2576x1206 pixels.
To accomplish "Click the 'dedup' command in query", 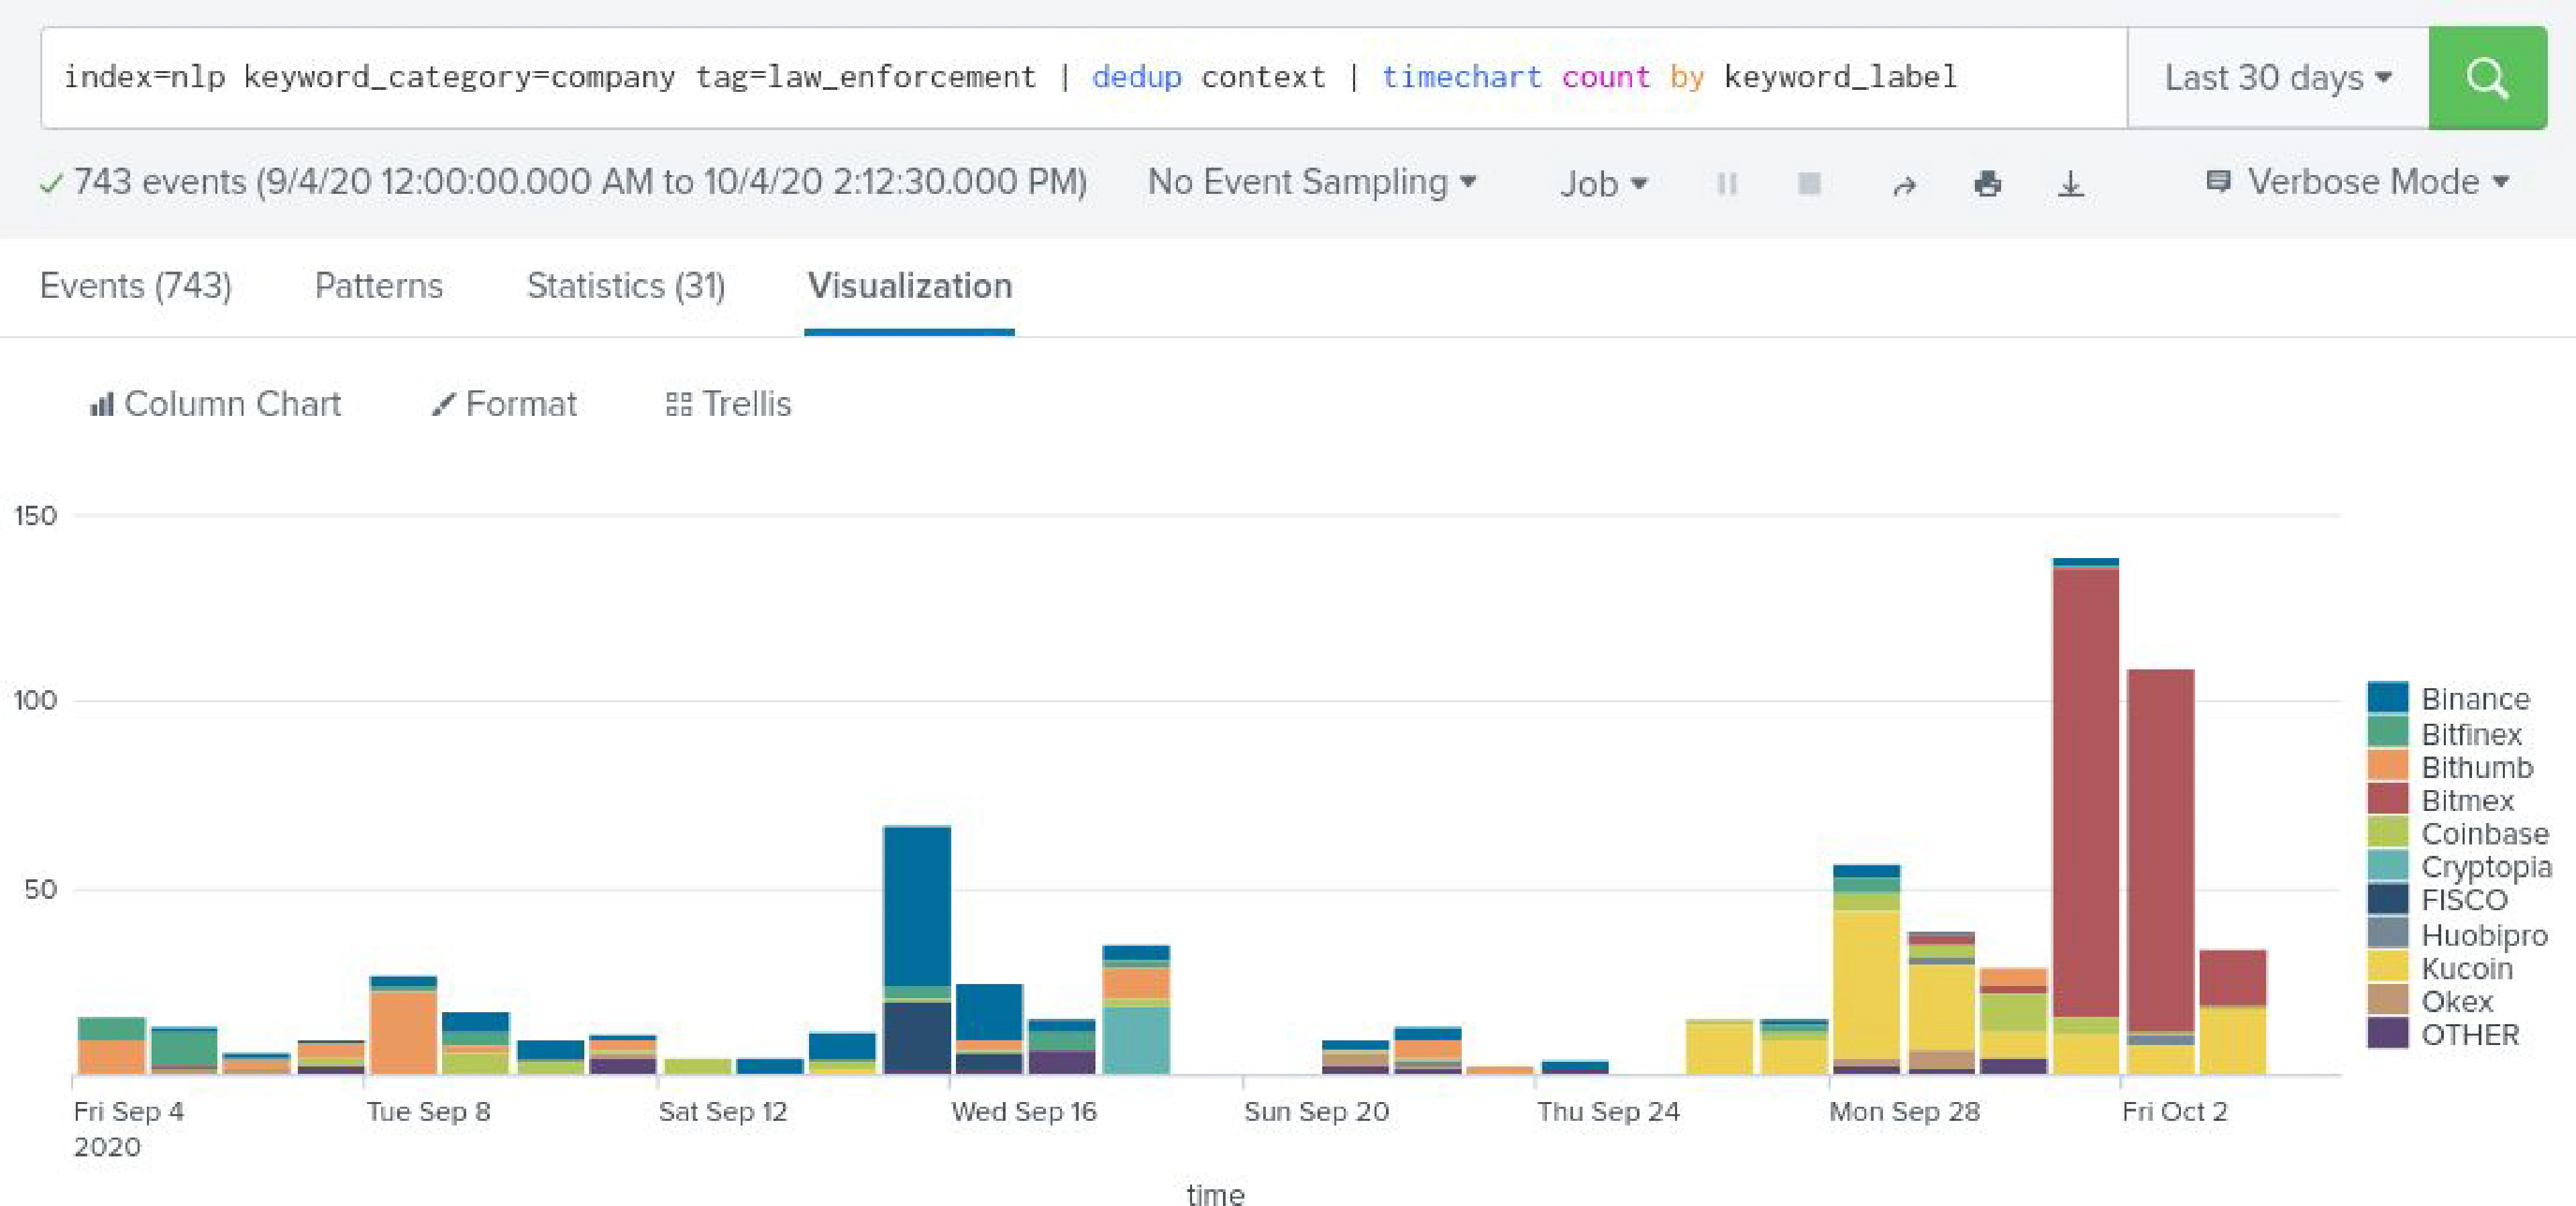I will coord(1136,77).
